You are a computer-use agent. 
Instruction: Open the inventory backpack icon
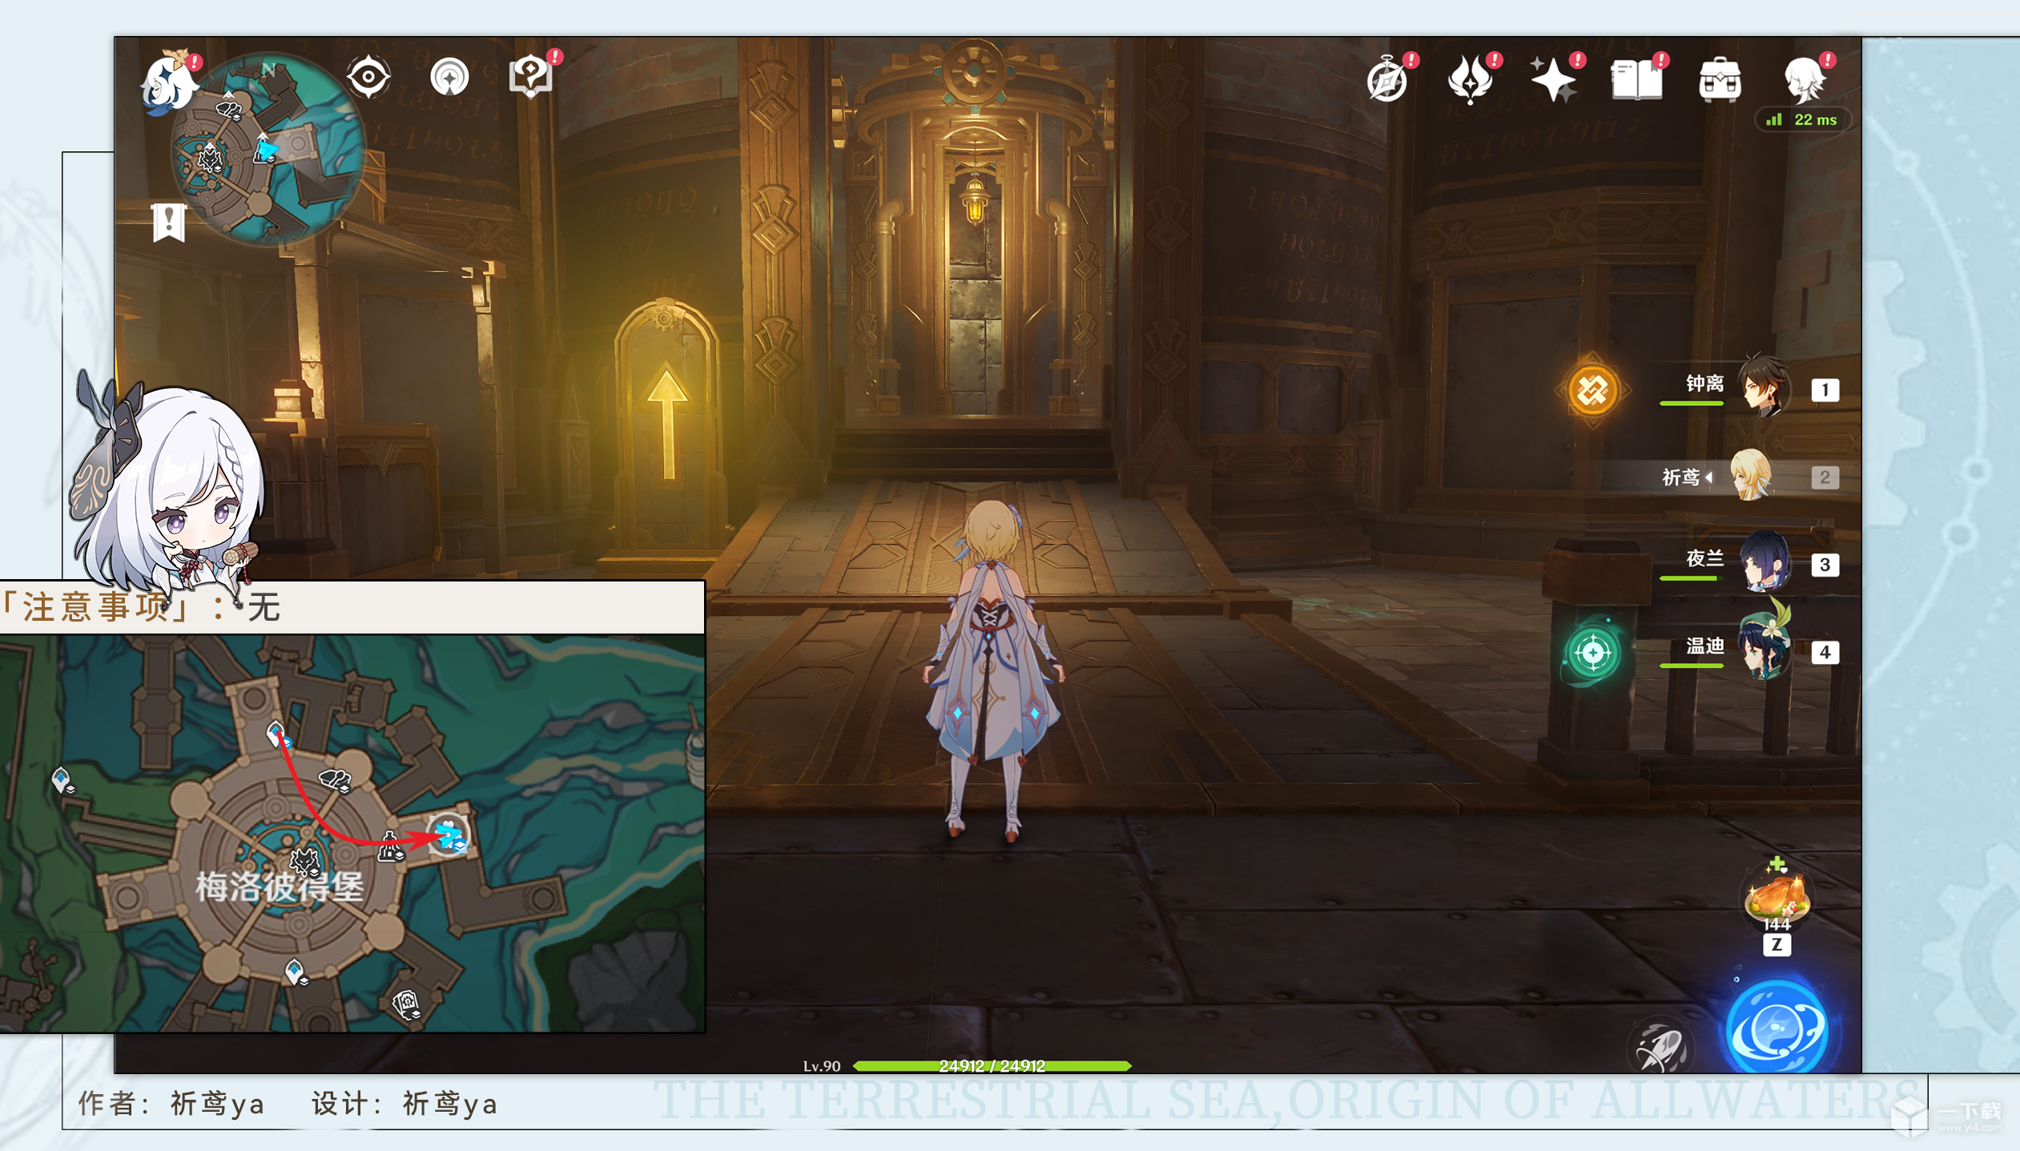(x=1720, y=80)
